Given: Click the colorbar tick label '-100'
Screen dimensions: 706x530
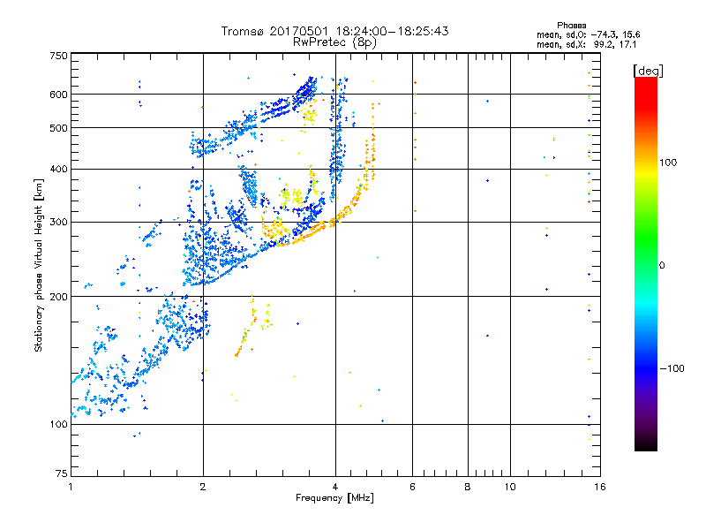Looking at the screenshot, I should [672, 368].
